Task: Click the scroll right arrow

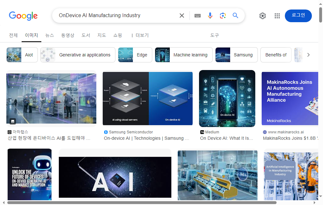Action: tap(314, 203)
